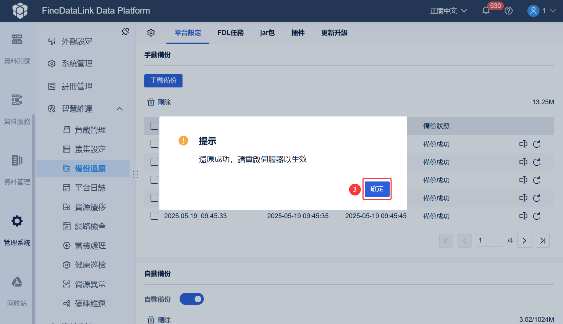Expand the user account dropdown arrow
The height and width of the screenshot is (324, 563).
coord(553,11)
